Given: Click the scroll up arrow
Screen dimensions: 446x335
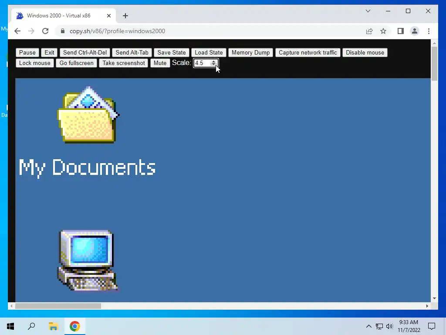Looking at the screenshot, I should (434, 43).
